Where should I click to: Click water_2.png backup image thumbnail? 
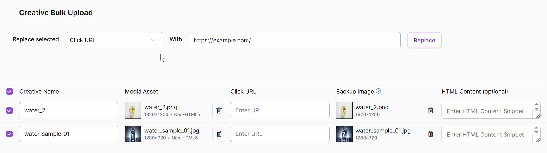tap(344, 110)
